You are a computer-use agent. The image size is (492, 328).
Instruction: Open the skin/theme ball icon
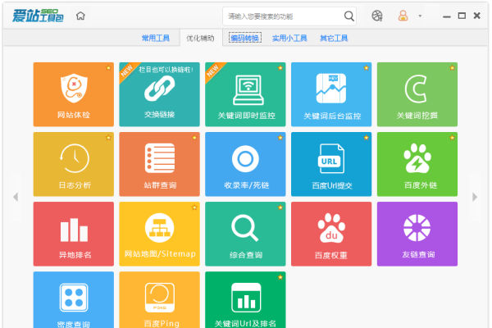coord(377,16)
